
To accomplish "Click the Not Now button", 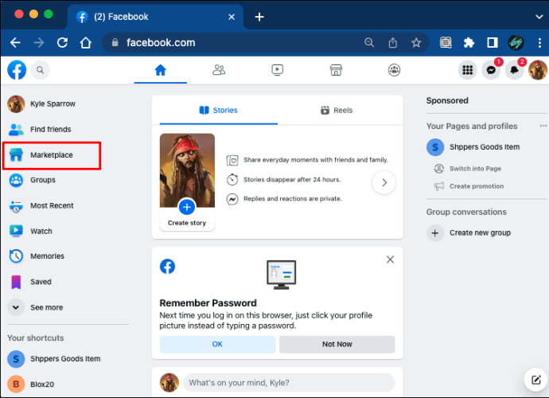I will [337, 345].
